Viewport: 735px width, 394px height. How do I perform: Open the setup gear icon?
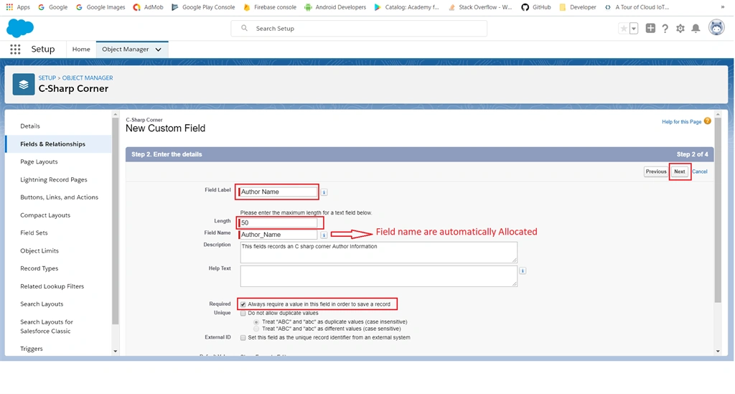tap(680, 29)
